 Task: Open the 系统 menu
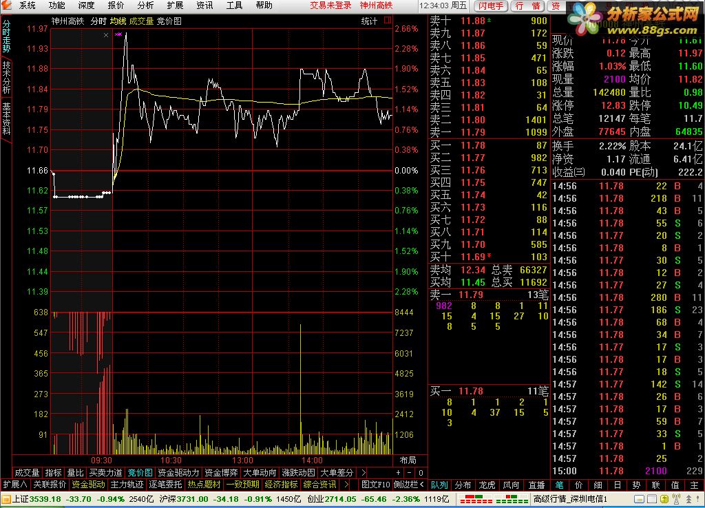(x=28, y=6)
